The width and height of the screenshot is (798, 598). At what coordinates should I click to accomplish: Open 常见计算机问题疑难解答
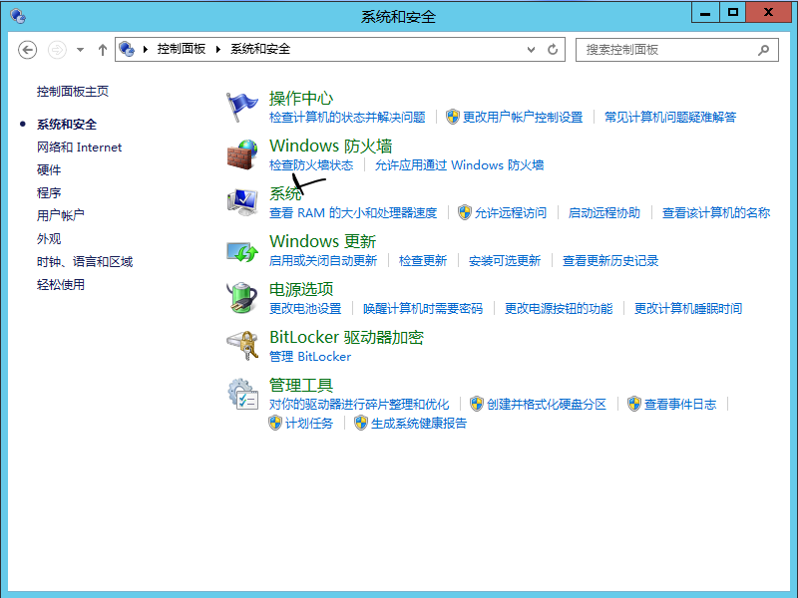pos(670,118)
